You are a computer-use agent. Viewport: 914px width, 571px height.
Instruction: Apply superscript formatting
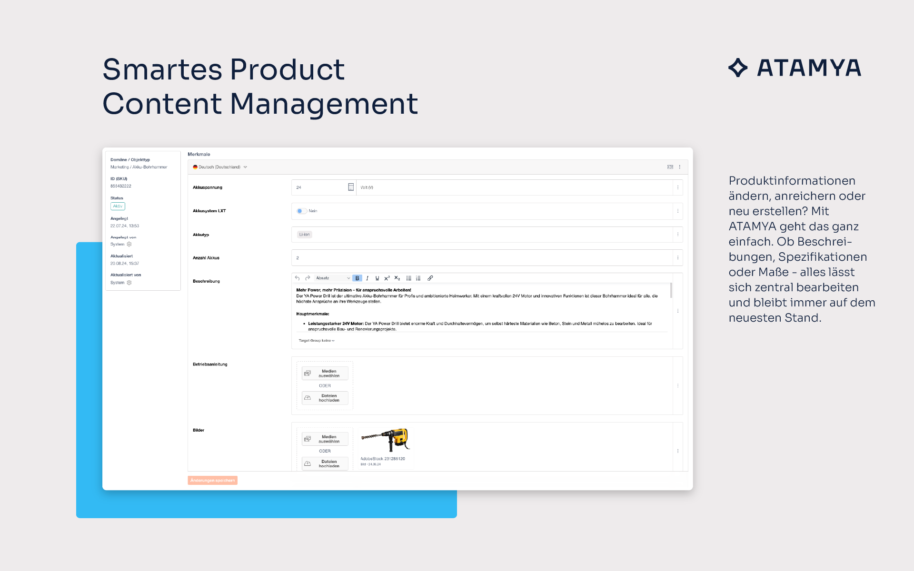387,278
